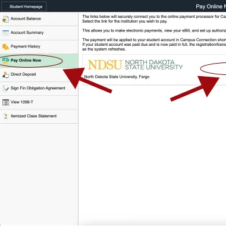Open Sign Fin Obligation Agreement item
The image size is (226, 226).
tap(39, 88)
